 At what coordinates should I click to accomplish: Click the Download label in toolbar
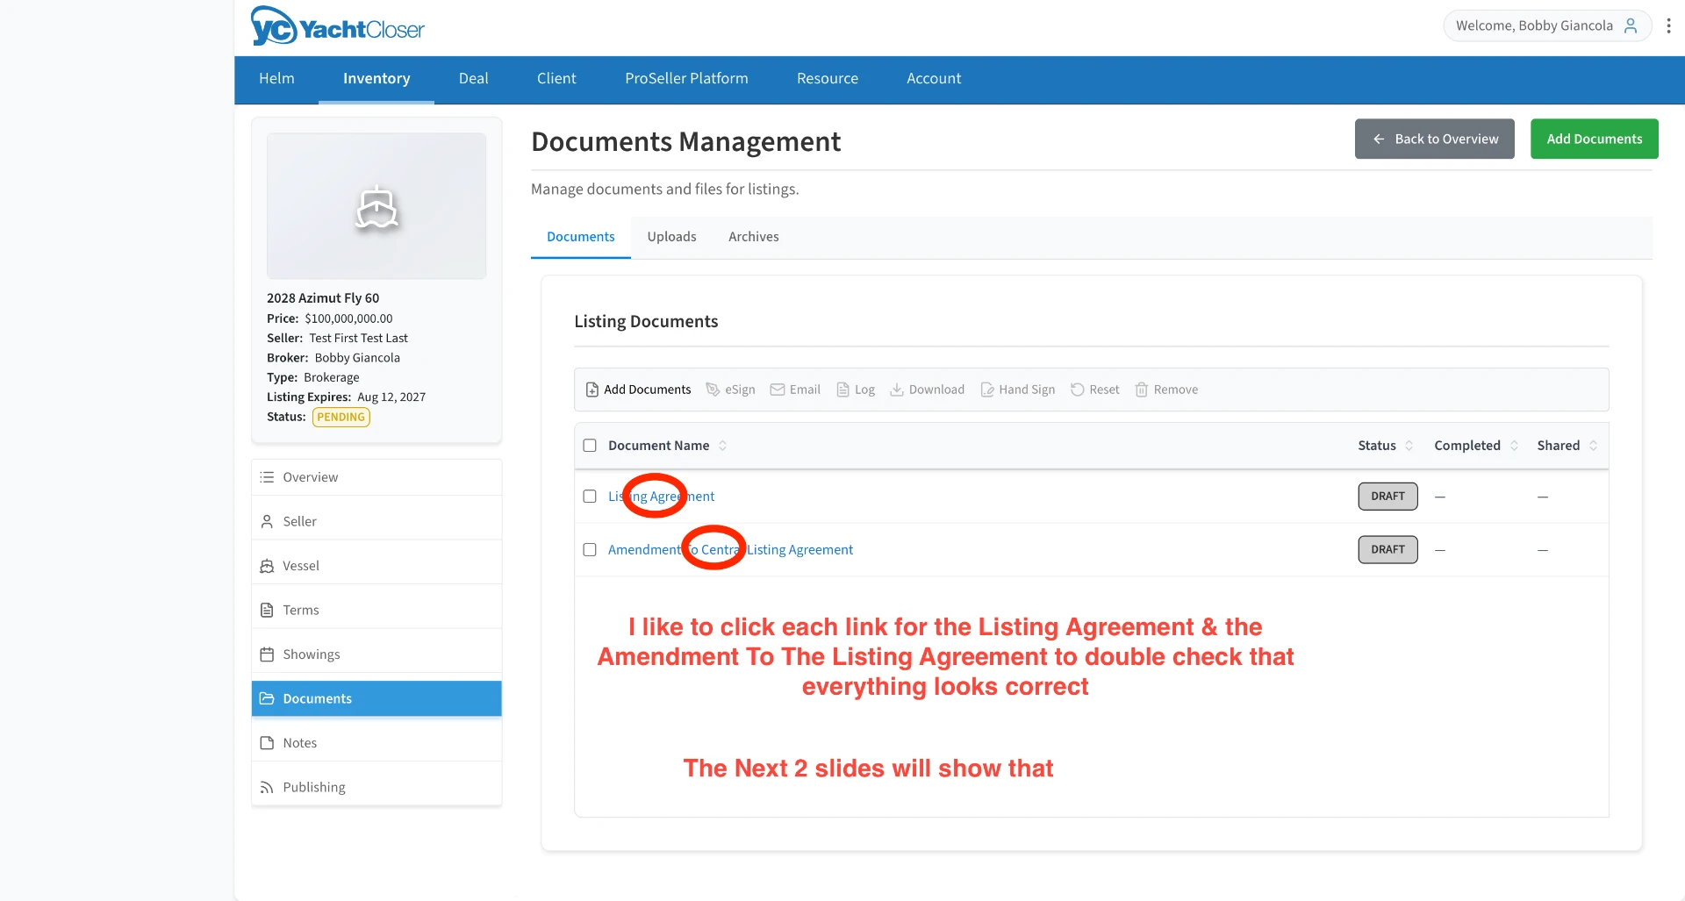coord(936,390)
